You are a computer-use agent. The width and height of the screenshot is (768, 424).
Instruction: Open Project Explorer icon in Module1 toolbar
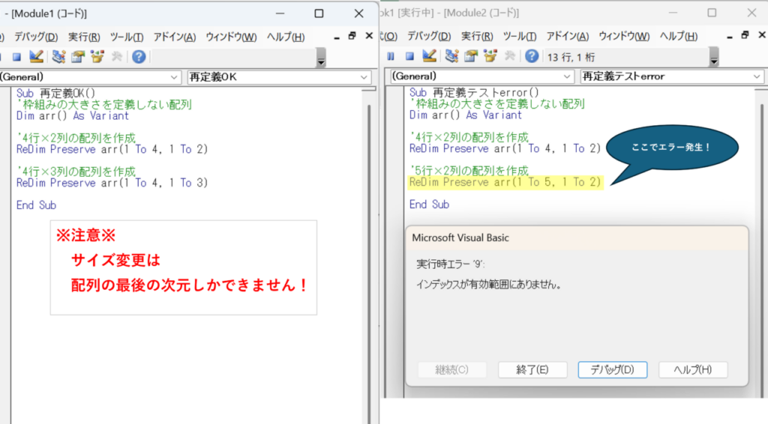tap(58, 57)
